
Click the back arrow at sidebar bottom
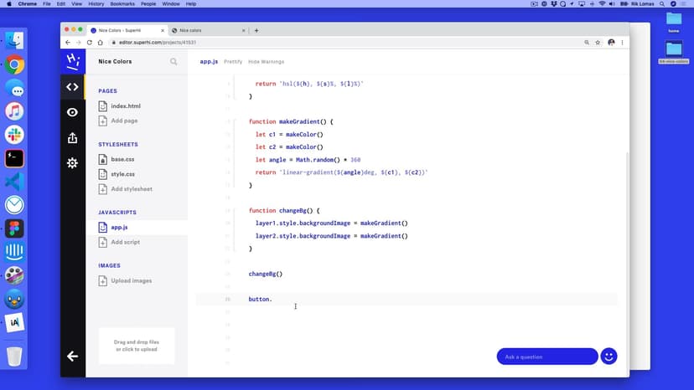pyautogui.click(x=72, y=357)
